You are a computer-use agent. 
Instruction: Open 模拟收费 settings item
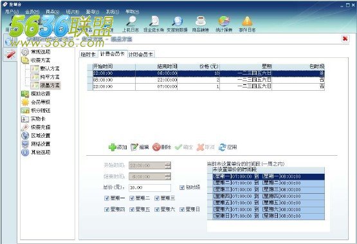point(36,93)
